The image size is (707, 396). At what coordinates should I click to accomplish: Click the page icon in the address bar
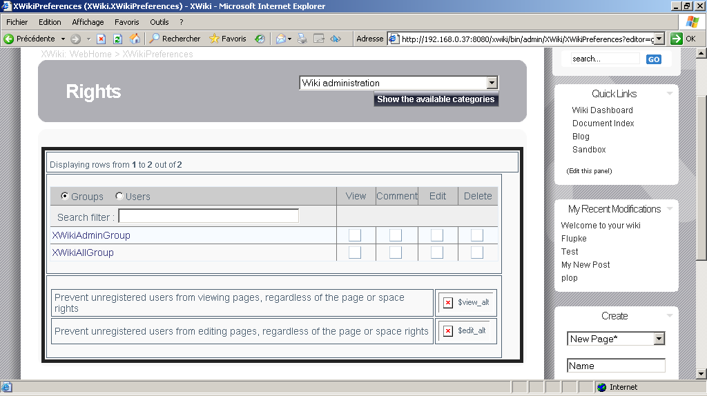pos(394,39)
